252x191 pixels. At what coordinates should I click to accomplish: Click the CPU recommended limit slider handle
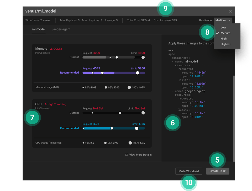coord(136,128)
